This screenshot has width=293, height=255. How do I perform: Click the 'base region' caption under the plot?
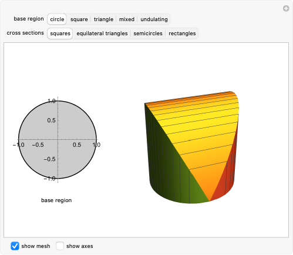click(x=56, y=200)
